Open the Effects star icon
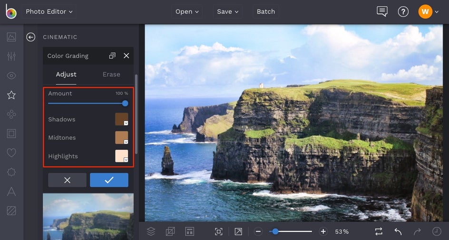449x240 pixels. coord(11,95)
